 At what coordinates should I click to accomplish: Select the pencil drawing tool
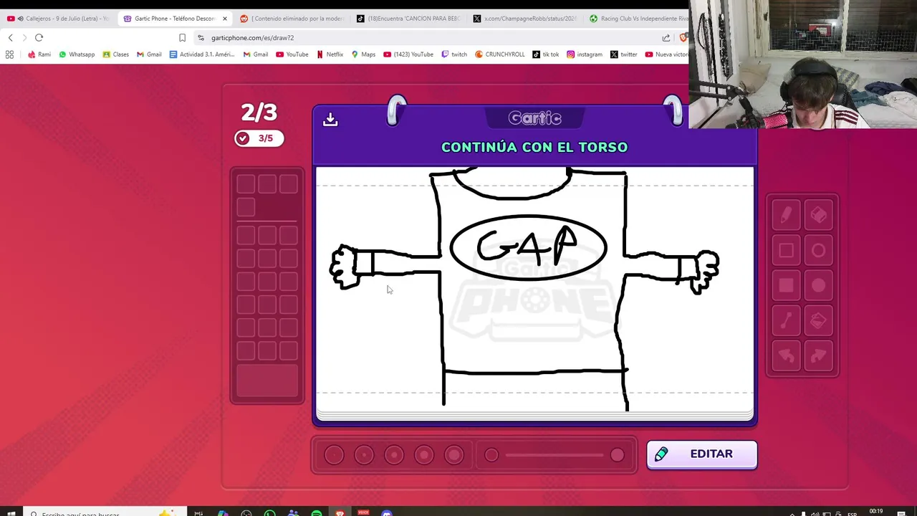pos(786,215)
